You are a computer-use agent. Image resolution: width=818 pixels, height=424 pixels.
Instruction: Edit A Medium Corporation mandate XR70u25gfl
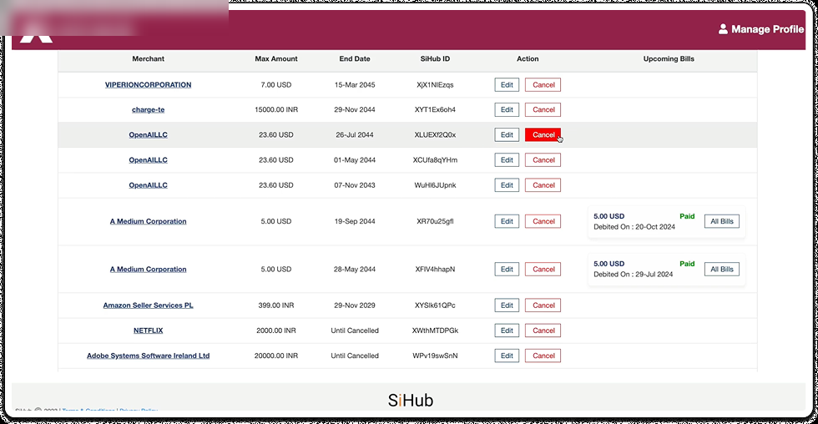[507, 221]
